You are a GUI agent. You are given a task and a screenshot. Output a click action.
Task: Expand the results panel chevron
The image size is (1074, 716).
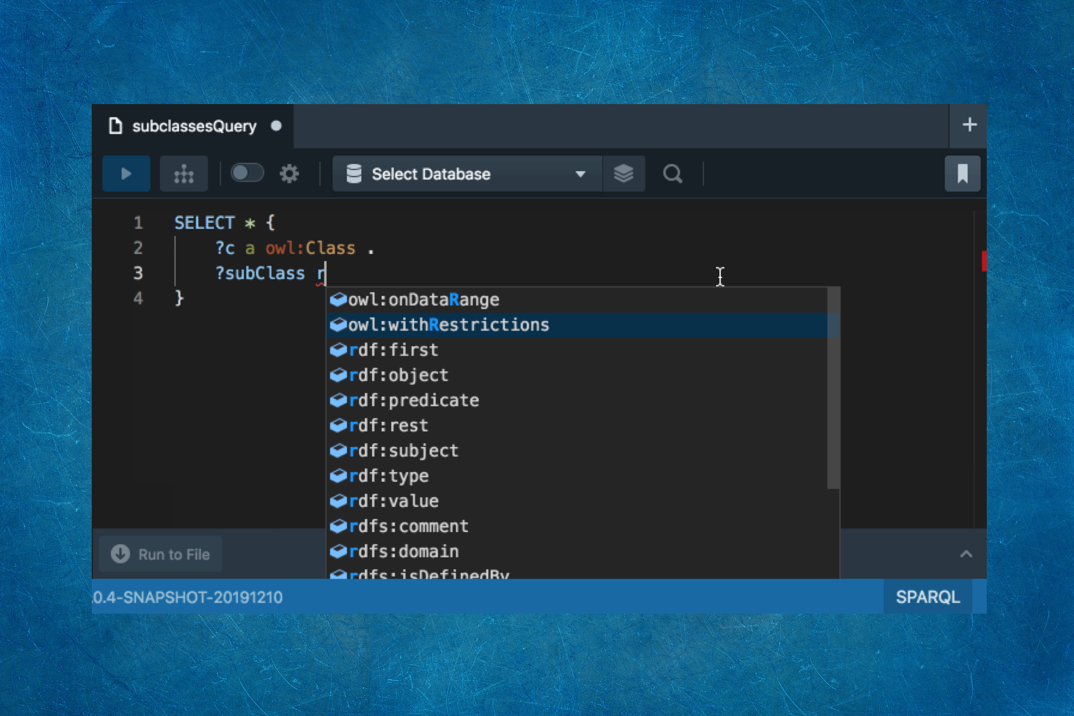point(966,554)
